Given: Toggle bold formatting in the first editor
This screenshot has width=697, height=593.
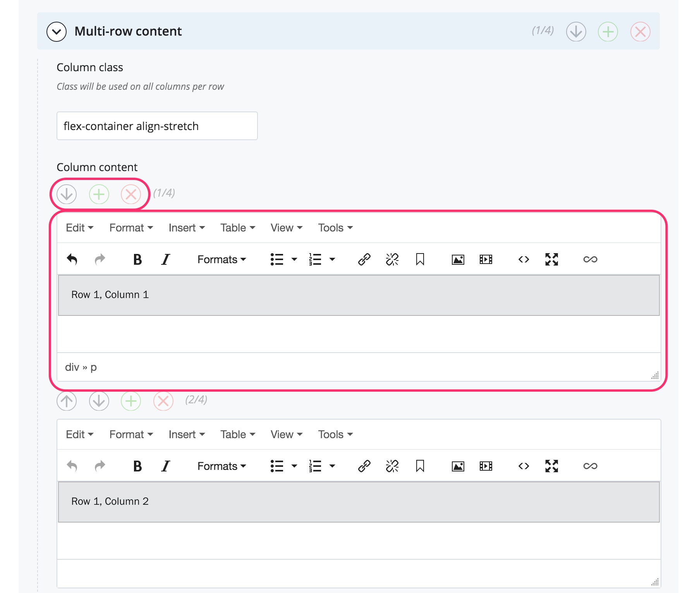Looking at the screenshot, I should pos(137,259).
